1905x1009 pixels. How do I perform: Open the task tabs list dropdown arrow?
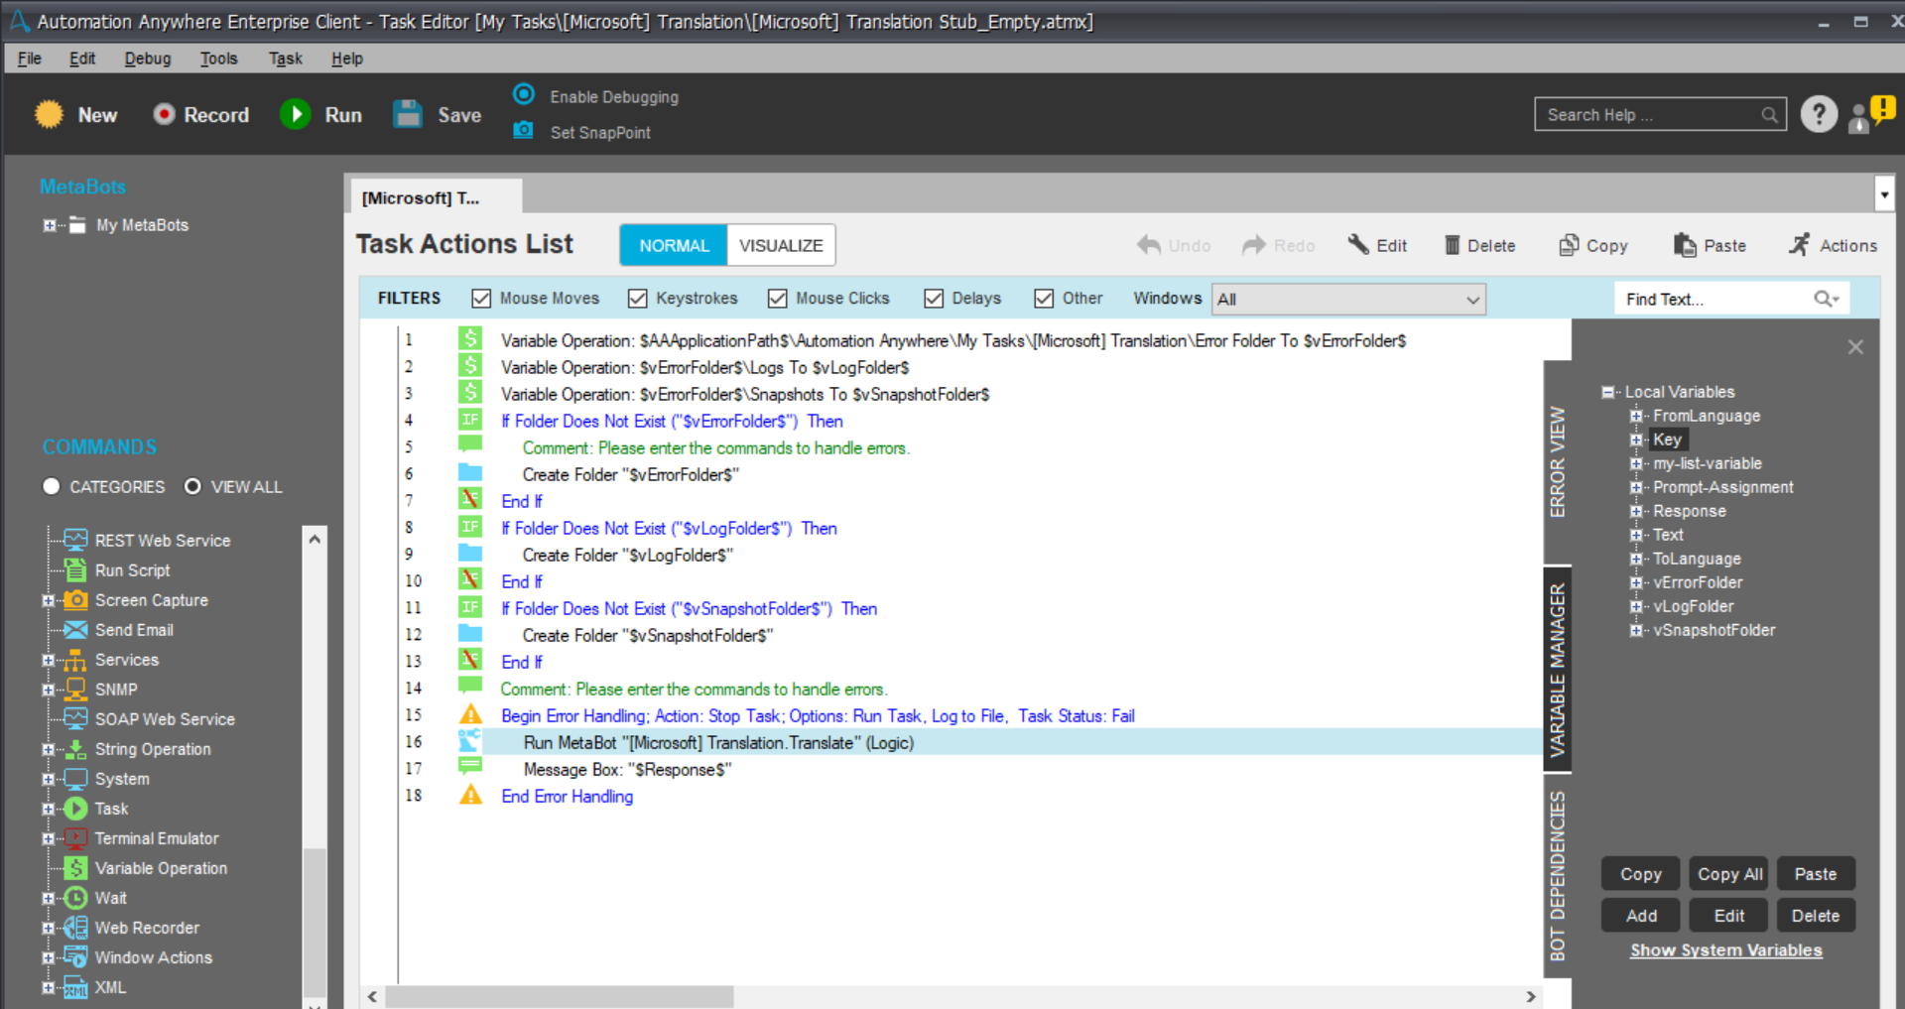(1884, 195)
